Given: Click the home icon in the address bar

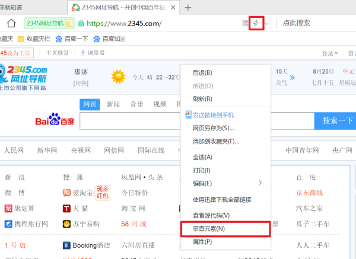Looking at the screenshot, I should coord(11,23).
